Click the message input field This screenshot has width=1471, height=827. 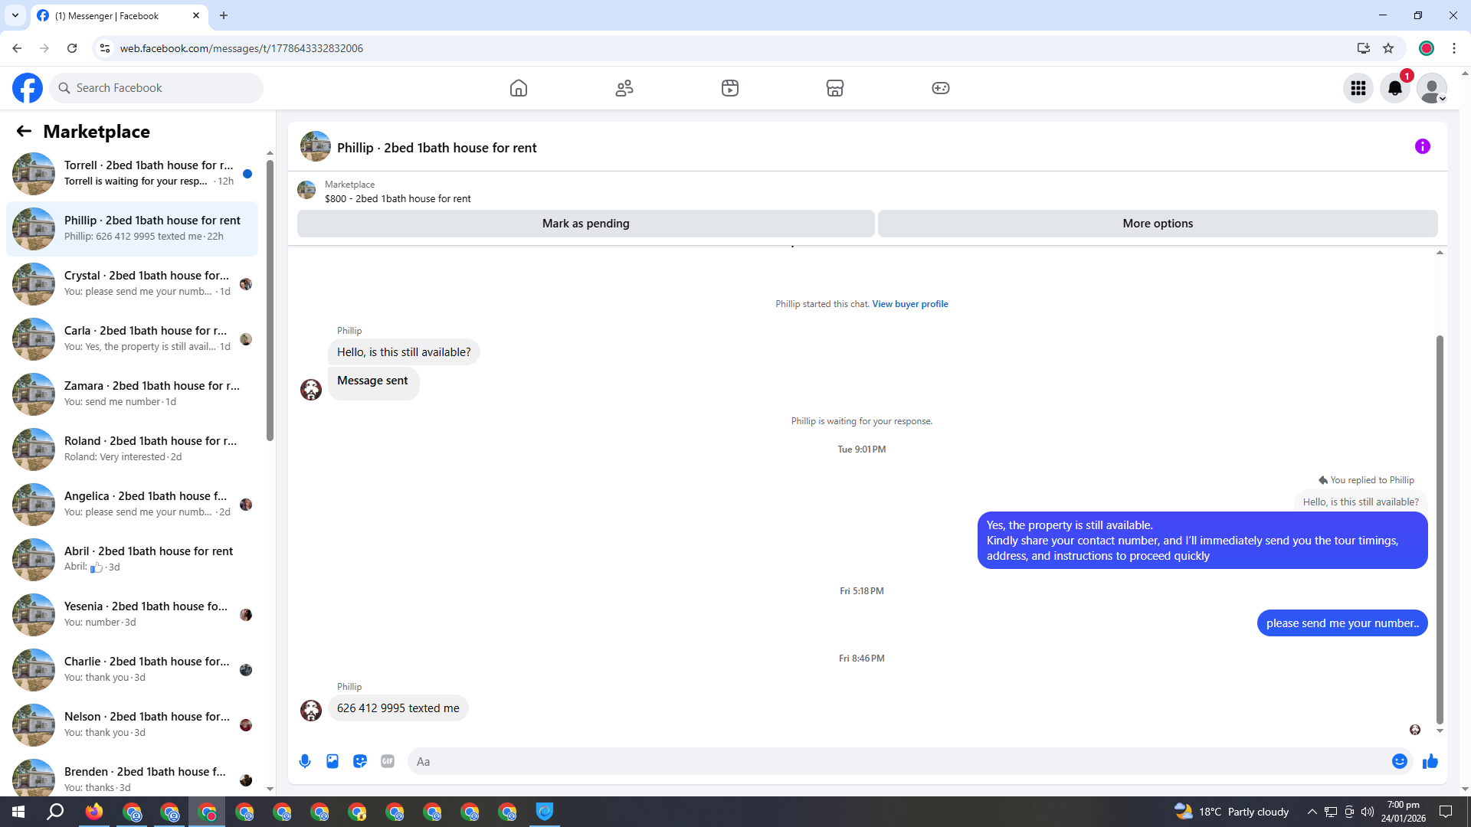[x=896, y=761]
